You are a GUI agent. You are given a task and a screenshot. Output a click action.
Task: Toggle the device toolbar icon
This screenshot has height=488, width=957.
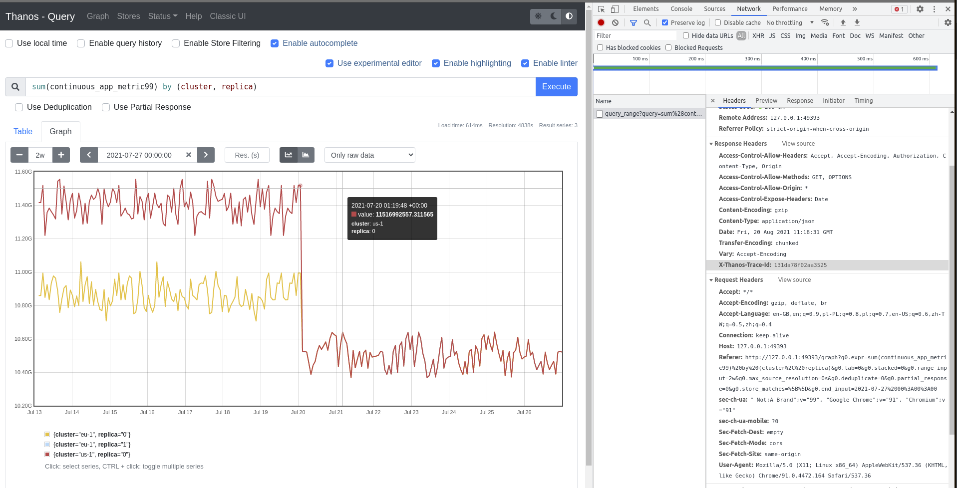[615, 9]
